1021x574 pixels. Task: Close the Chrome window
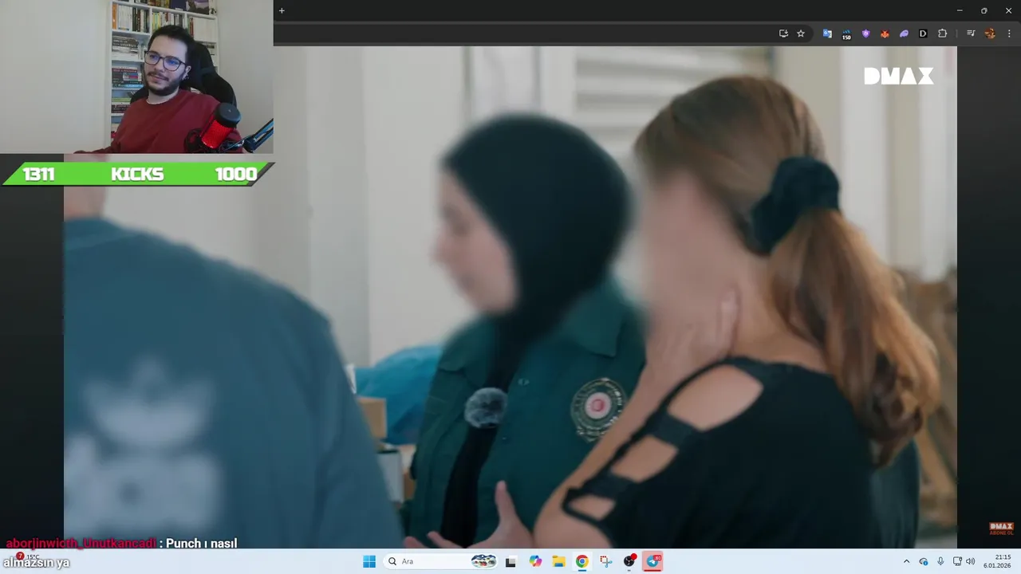pos(1009,10)
